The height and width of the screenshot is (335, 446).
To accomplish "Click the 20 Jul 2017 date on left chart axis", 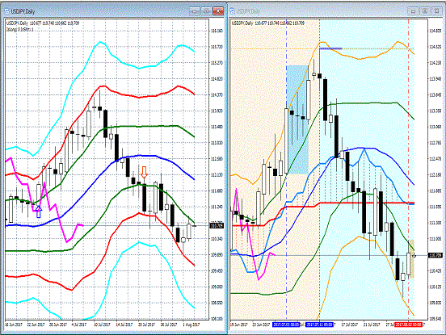I will click(x=146, y=325).
